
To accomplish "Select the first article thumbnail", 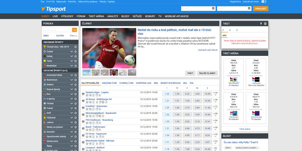I will coord(86,72).
